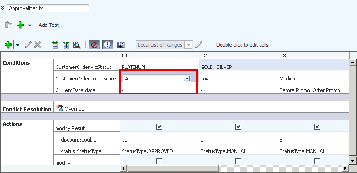Click the Override conflict resolution icon
Screen dimensions: 357x173
click(x=59, y=108)
